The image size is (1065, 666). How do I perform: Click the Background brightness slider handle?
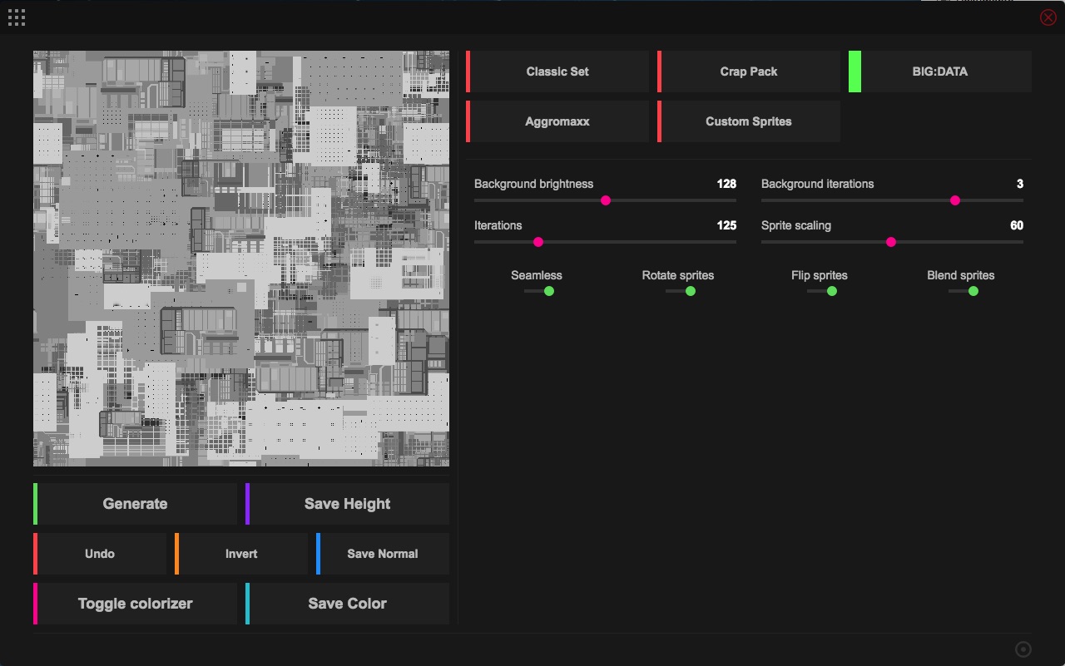[606, 200]
